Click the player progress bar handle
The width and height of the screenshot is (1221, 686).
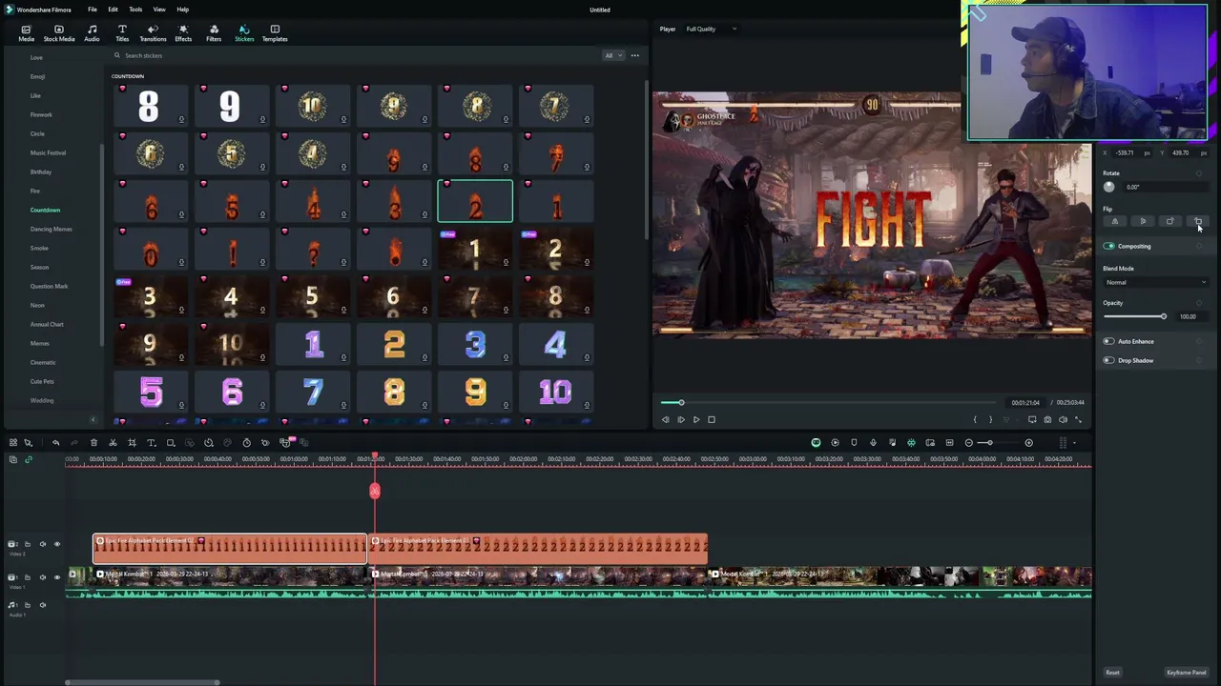coord(681,402)
